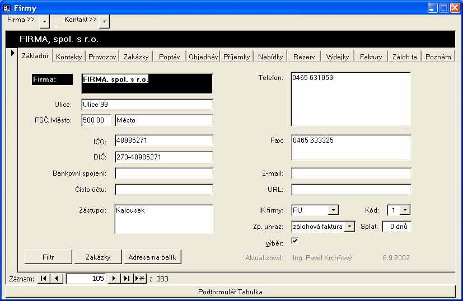Open the Kontakt >> dropdown arrow
The width and height of the screenshot is (463, 301).
coord(104,21)
